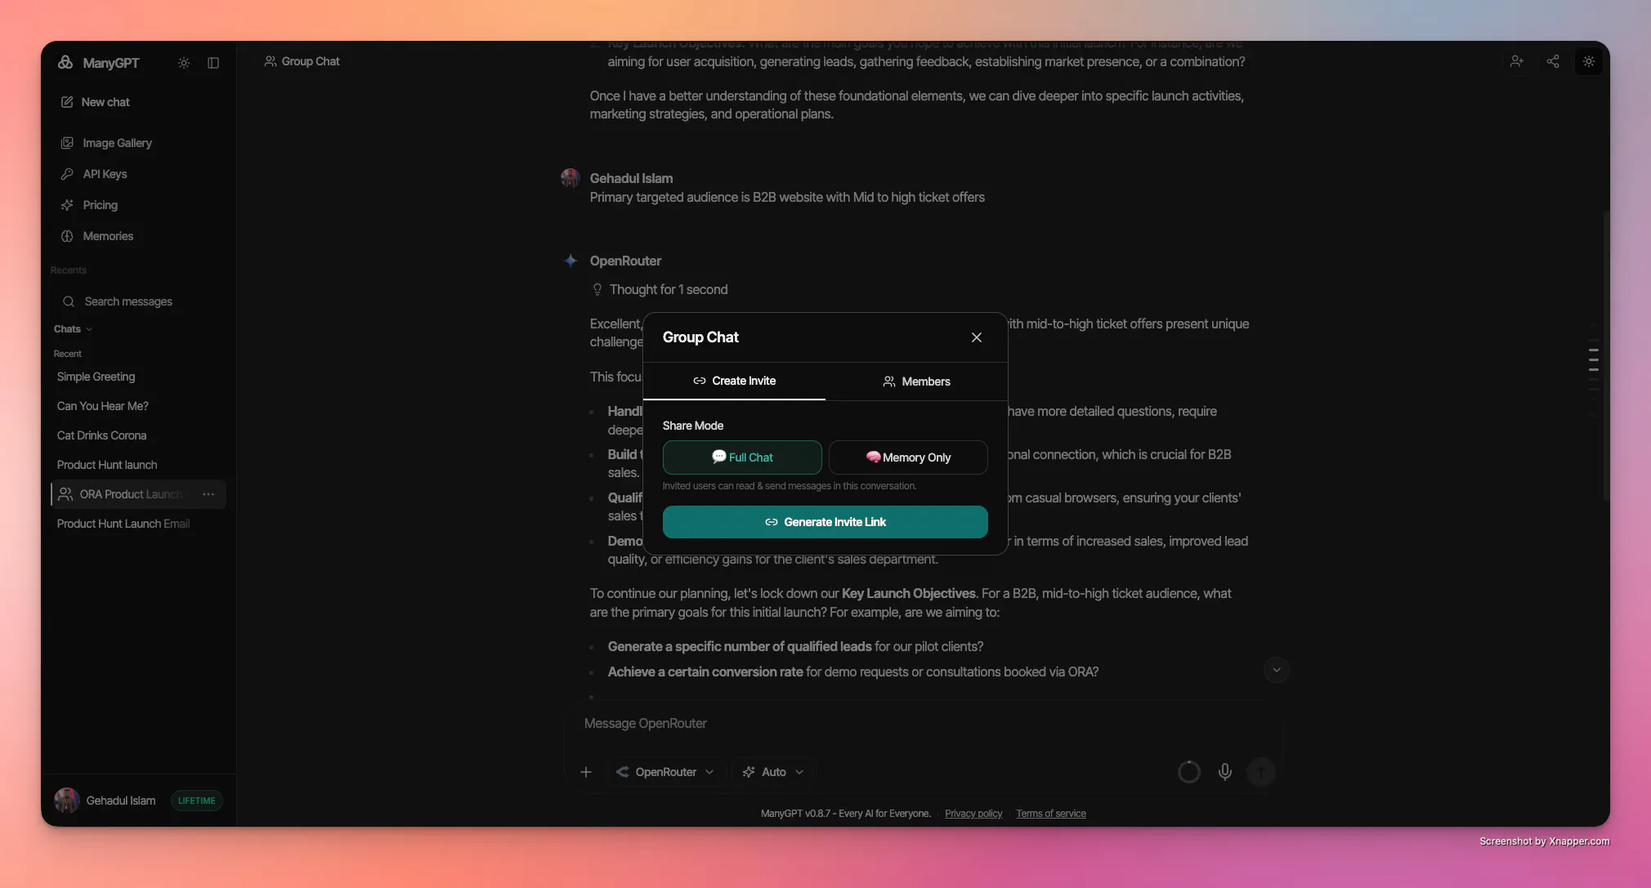This screenshot has width=1651, height=888.
Task: Click the LIFETIME plan badge
Action: (197, 801)
